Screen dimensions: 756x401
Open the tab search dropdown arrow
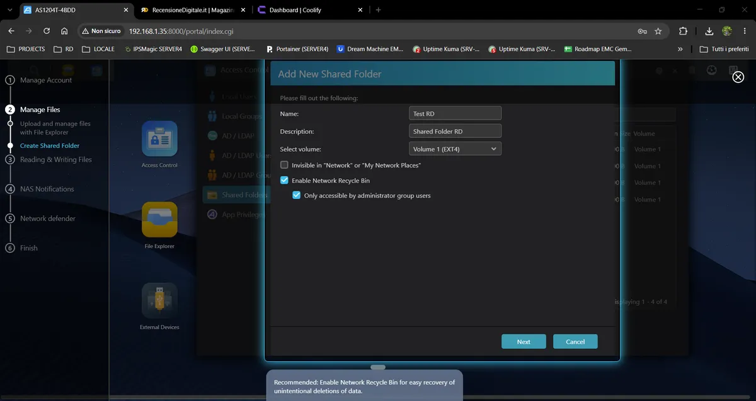(x=9, y=10)
